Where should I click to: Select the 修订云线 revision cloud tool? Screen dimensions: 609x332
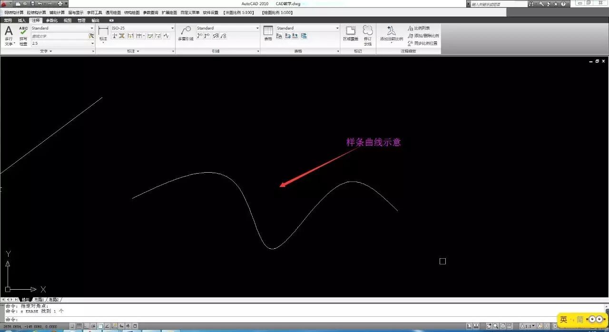pyautogui.click(x=368, y=36)
